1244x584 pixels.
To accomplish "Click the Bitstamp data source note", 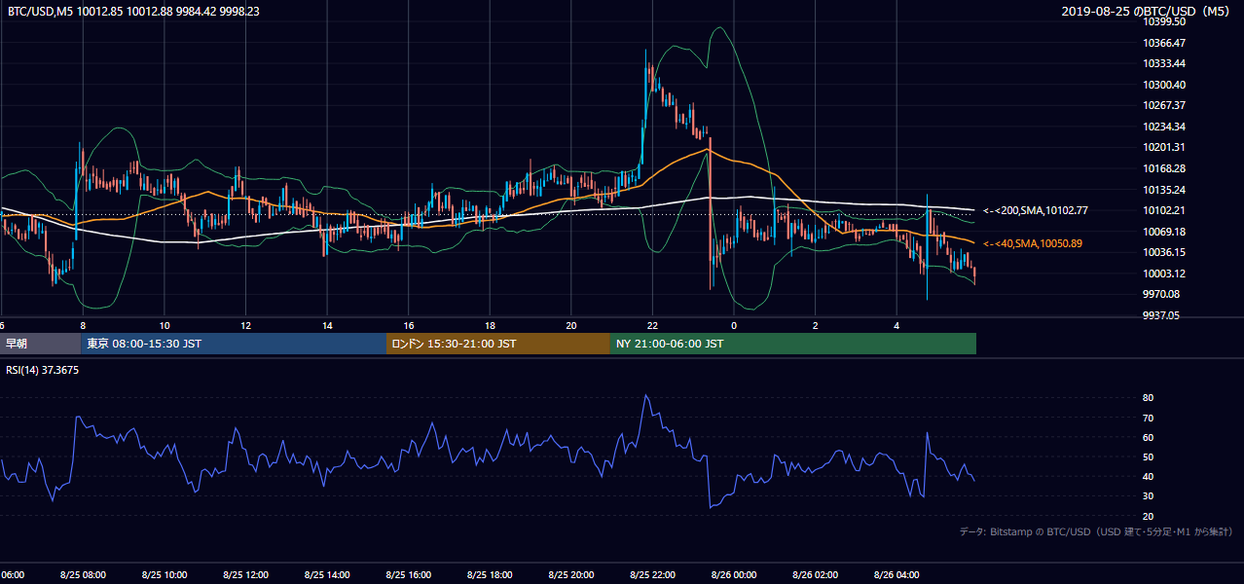I will click(1096, 531).
